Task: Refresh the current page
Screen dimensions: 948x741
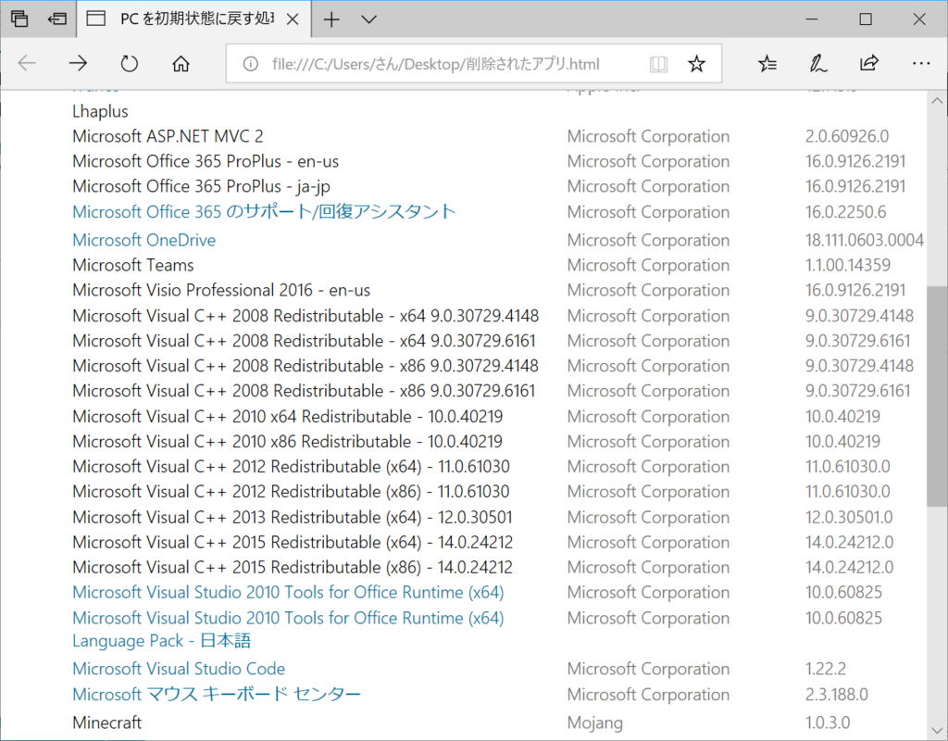Action: 129,63
